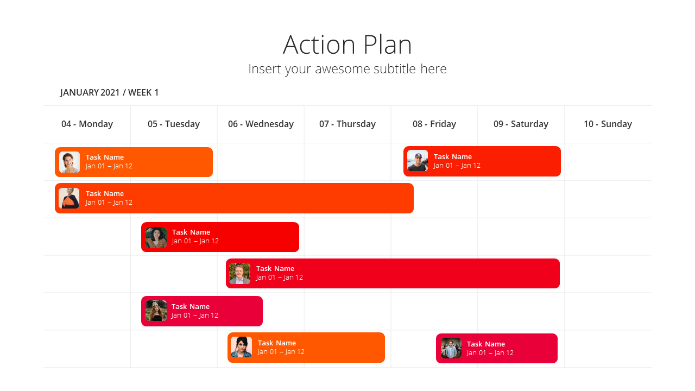Viewport: 695px width, 391px height.
Task: Click the 'Insert your awesome subtitle here' text
Action: click(x=347, y=69)
